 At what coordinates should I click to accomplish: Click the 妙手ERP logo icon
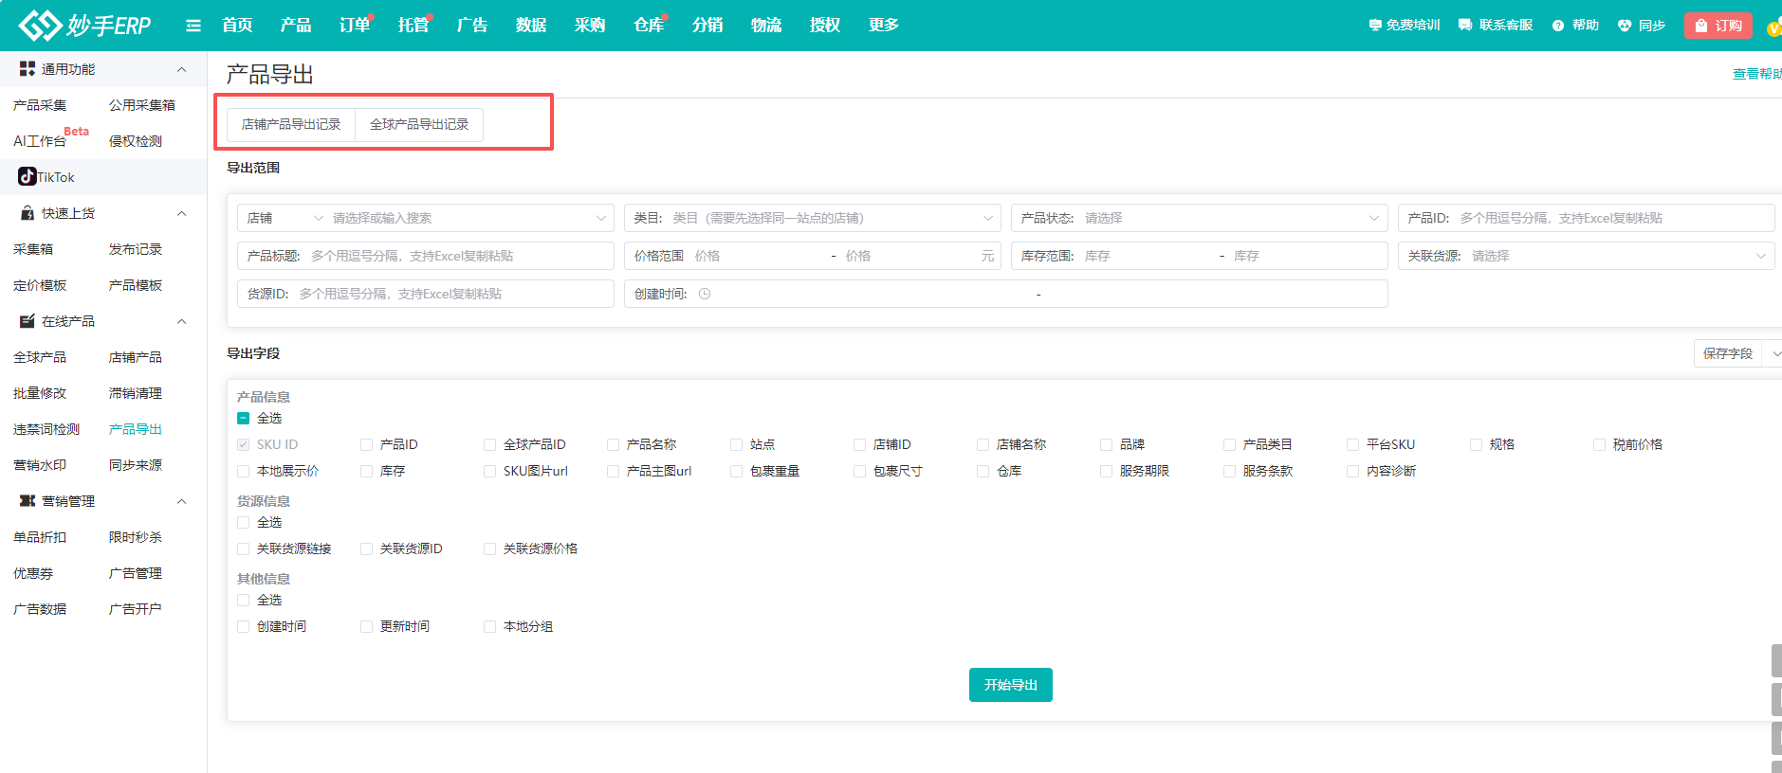tap(40, 26)
